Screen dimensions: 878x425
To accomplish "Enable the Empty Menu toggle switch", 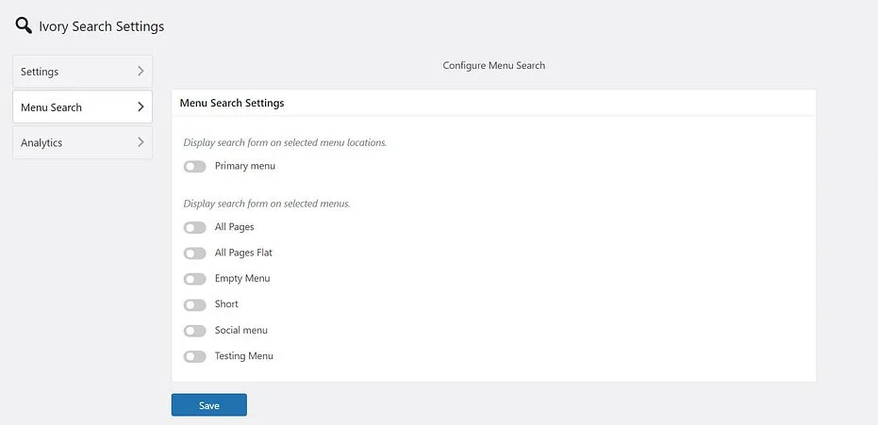I will click(x=194, y=279).
